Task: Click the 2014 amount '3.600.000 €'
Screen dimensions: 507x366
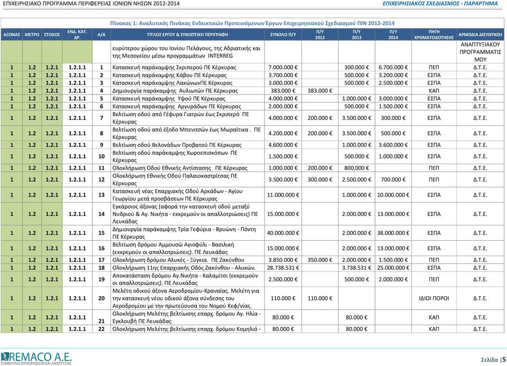Action: pyautogui.click(x=393, y=145)
